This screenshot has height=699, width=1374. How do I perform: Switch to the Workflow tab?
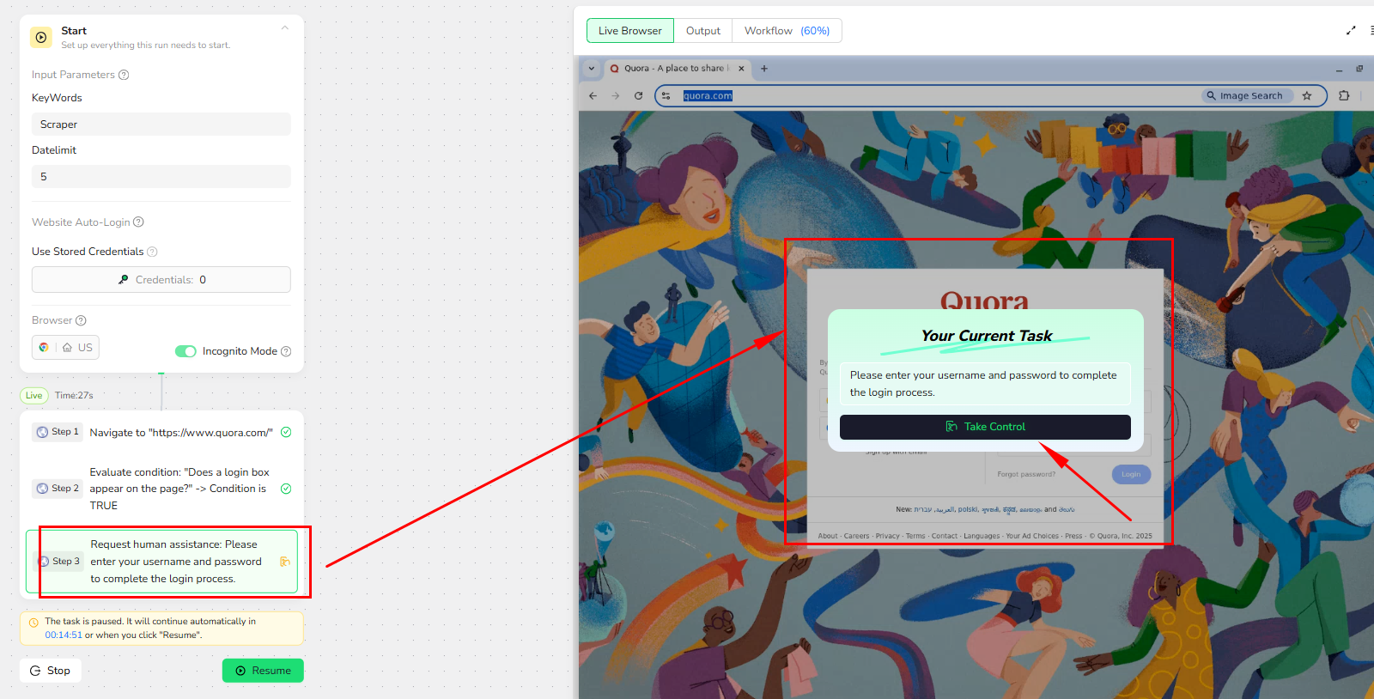coord(786,31)
